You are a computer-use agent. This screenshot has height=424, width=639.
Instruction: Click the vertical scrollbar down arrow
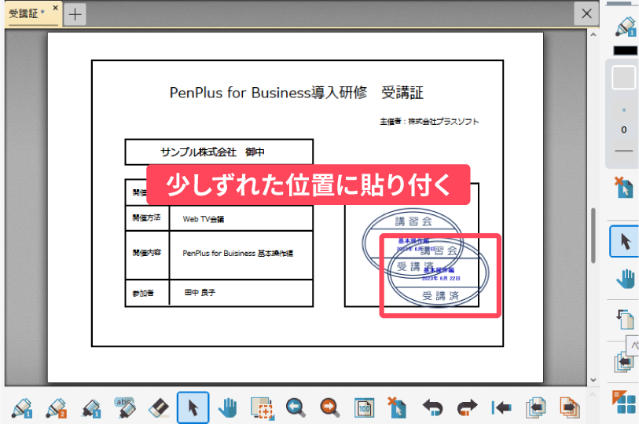coord(593,380)
